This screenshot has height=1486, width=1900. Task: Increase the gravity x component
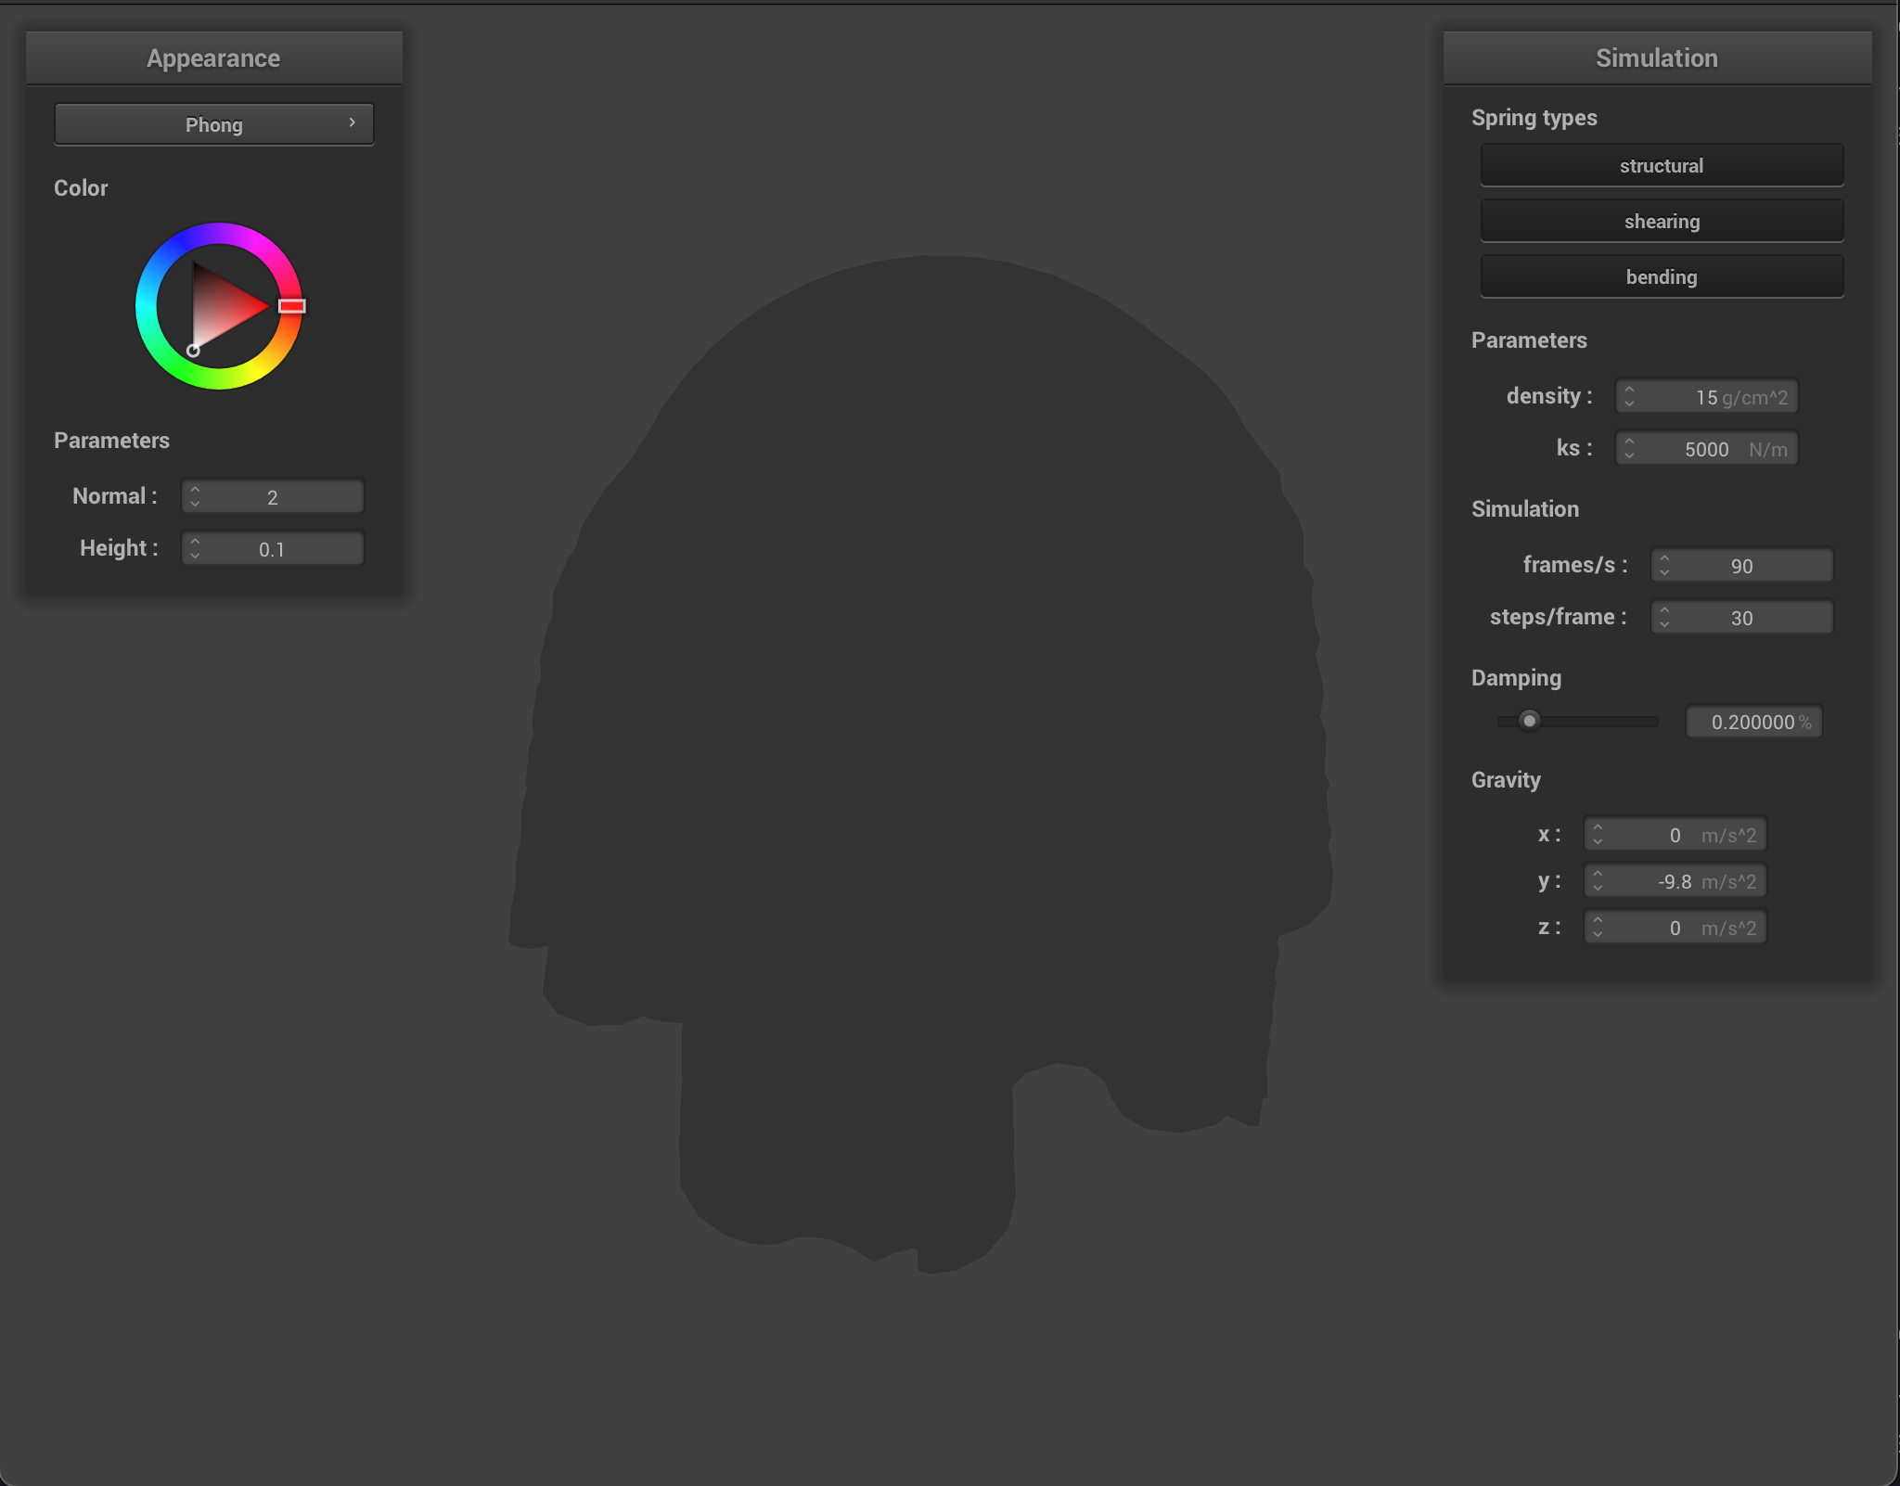coord(1597,828)
